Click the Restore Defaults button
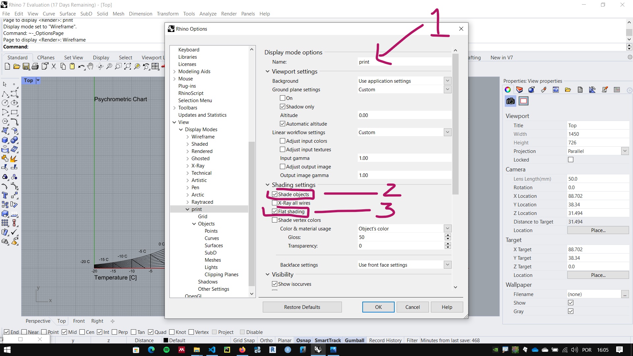Viewport: 633px width, 356px height. [302, 307]
